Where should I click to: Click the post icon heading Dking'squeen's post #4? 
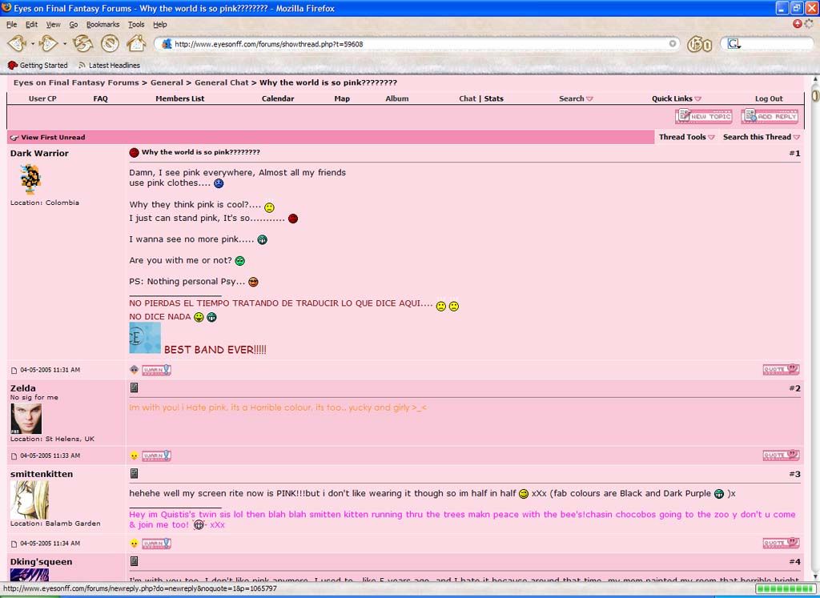tap(134, 561)
